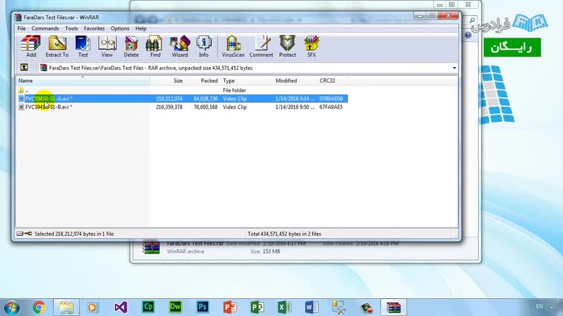
Task: Sort files by CRC32 column
Action: (332, 81)
